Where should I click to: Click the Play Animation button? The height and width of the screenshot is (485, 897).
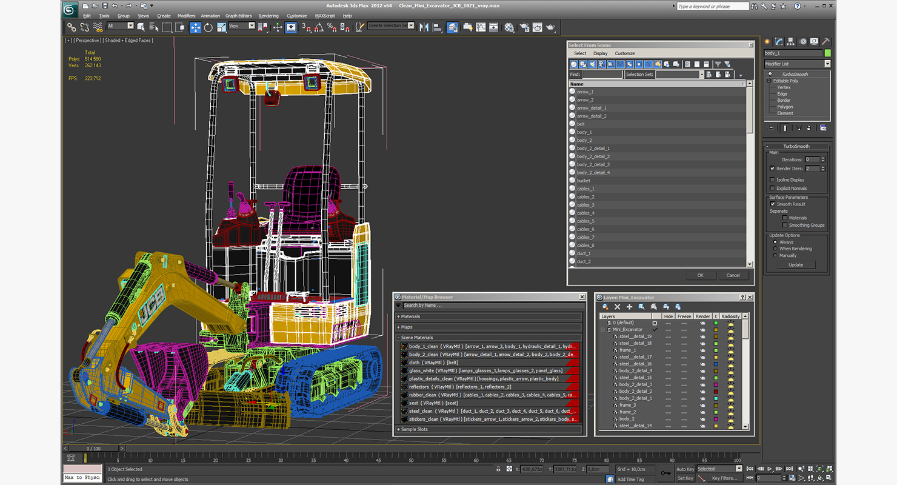pos(770,469)
